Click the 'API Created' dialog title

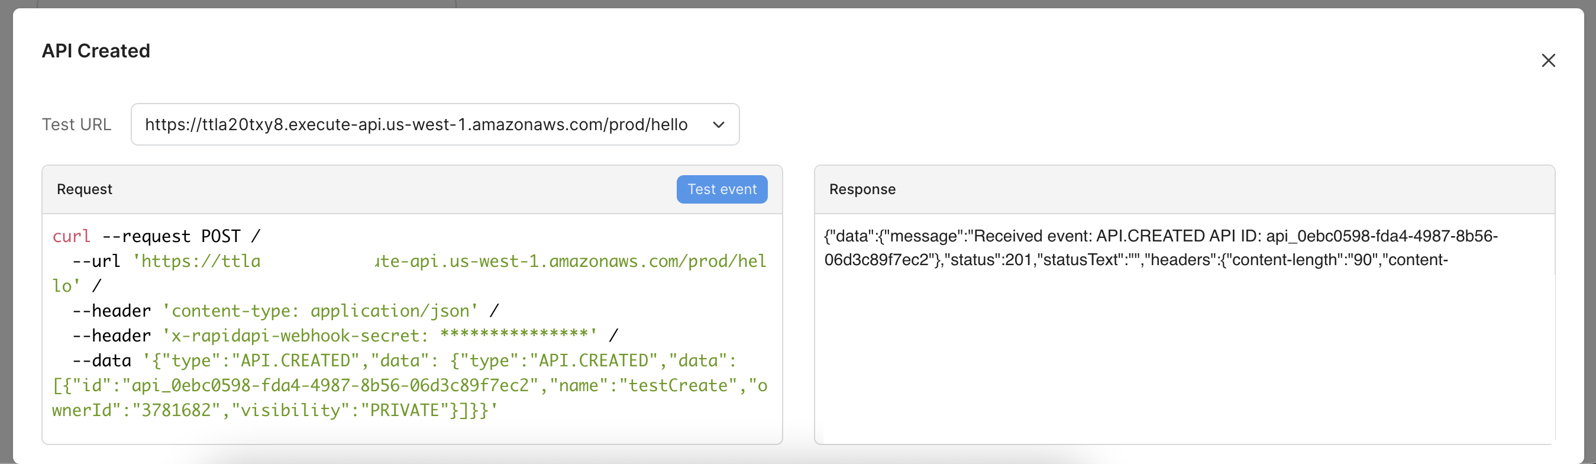tap(96, 51)
